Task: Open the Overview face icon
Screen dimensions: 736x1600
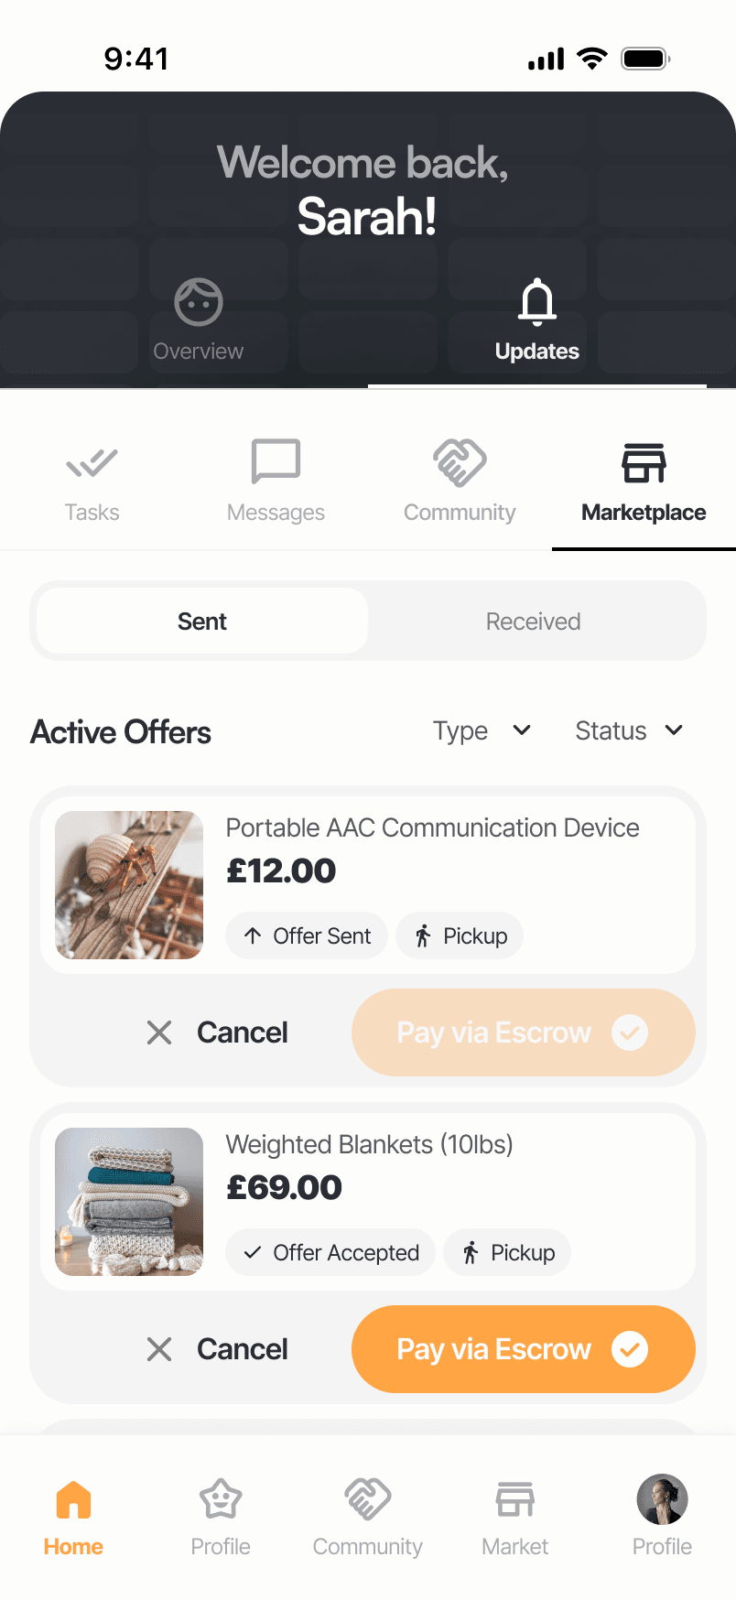Action: pos(199,303)
